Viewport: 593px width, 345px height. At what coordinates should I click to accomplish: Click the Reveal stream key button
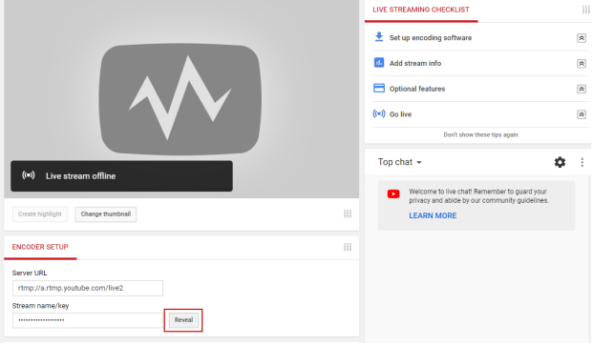point(183,320)
